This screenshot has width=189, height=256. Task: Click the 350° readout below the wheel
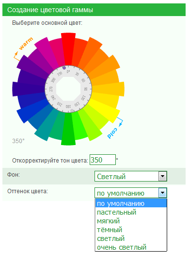pyautogui.click(x=18, y=141)
